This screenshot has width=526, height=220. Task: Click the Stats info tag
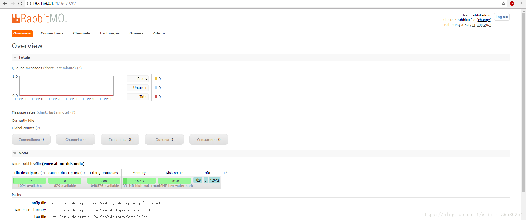tap(215, 180)
